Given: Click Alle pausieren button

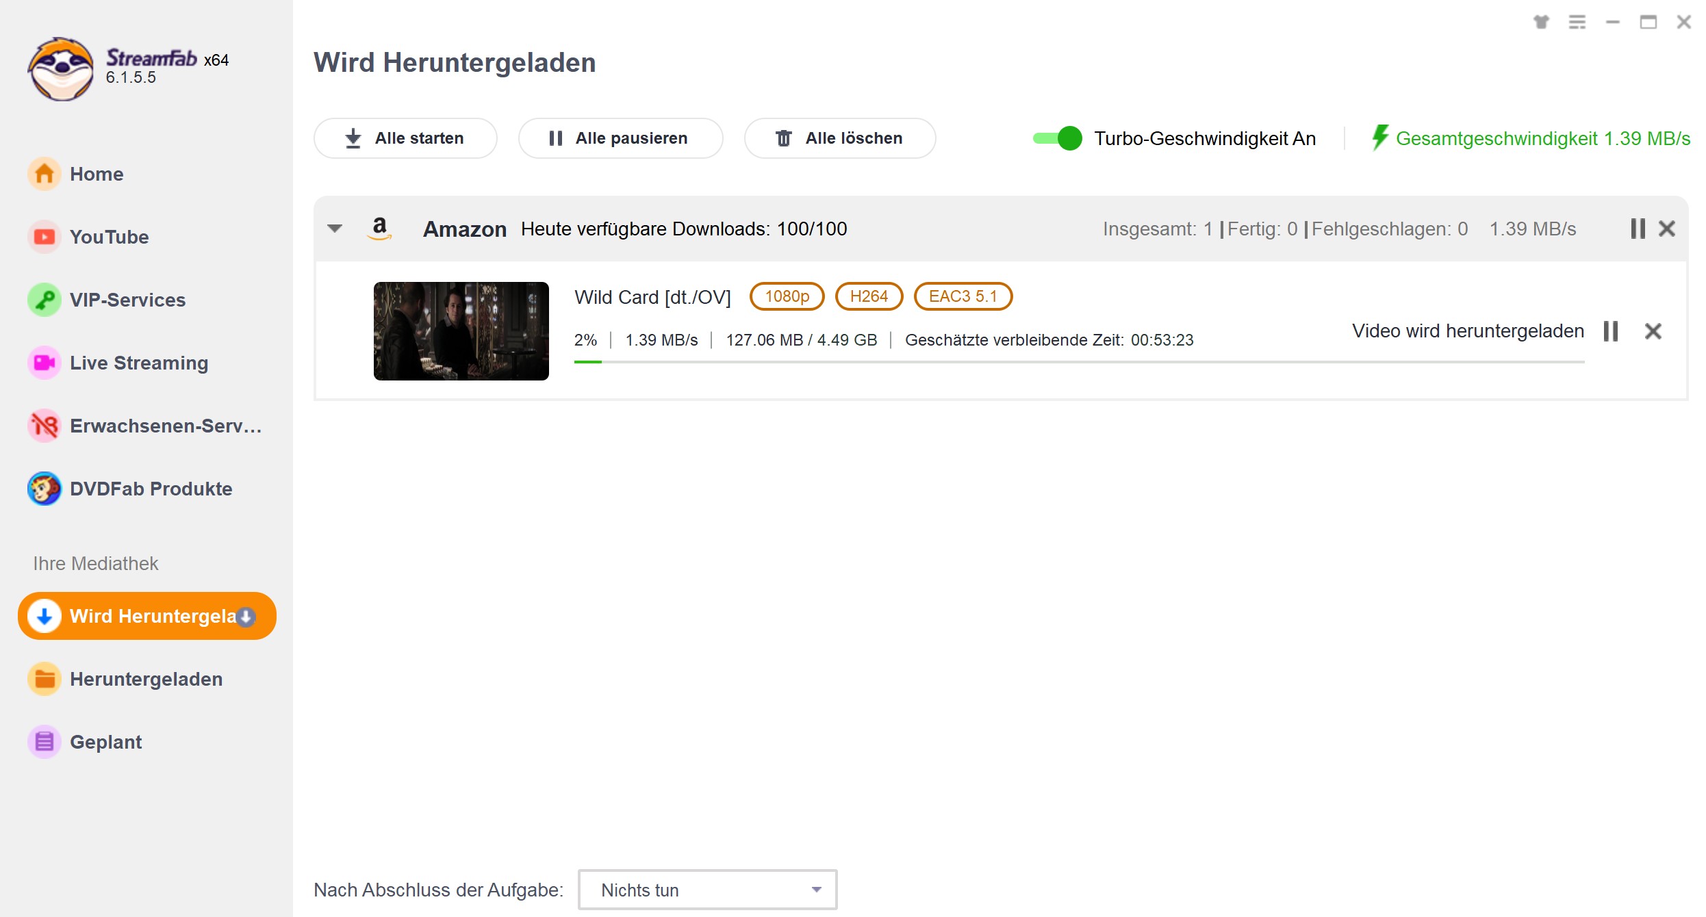Looking at the screenshot, I should (620, 138).
